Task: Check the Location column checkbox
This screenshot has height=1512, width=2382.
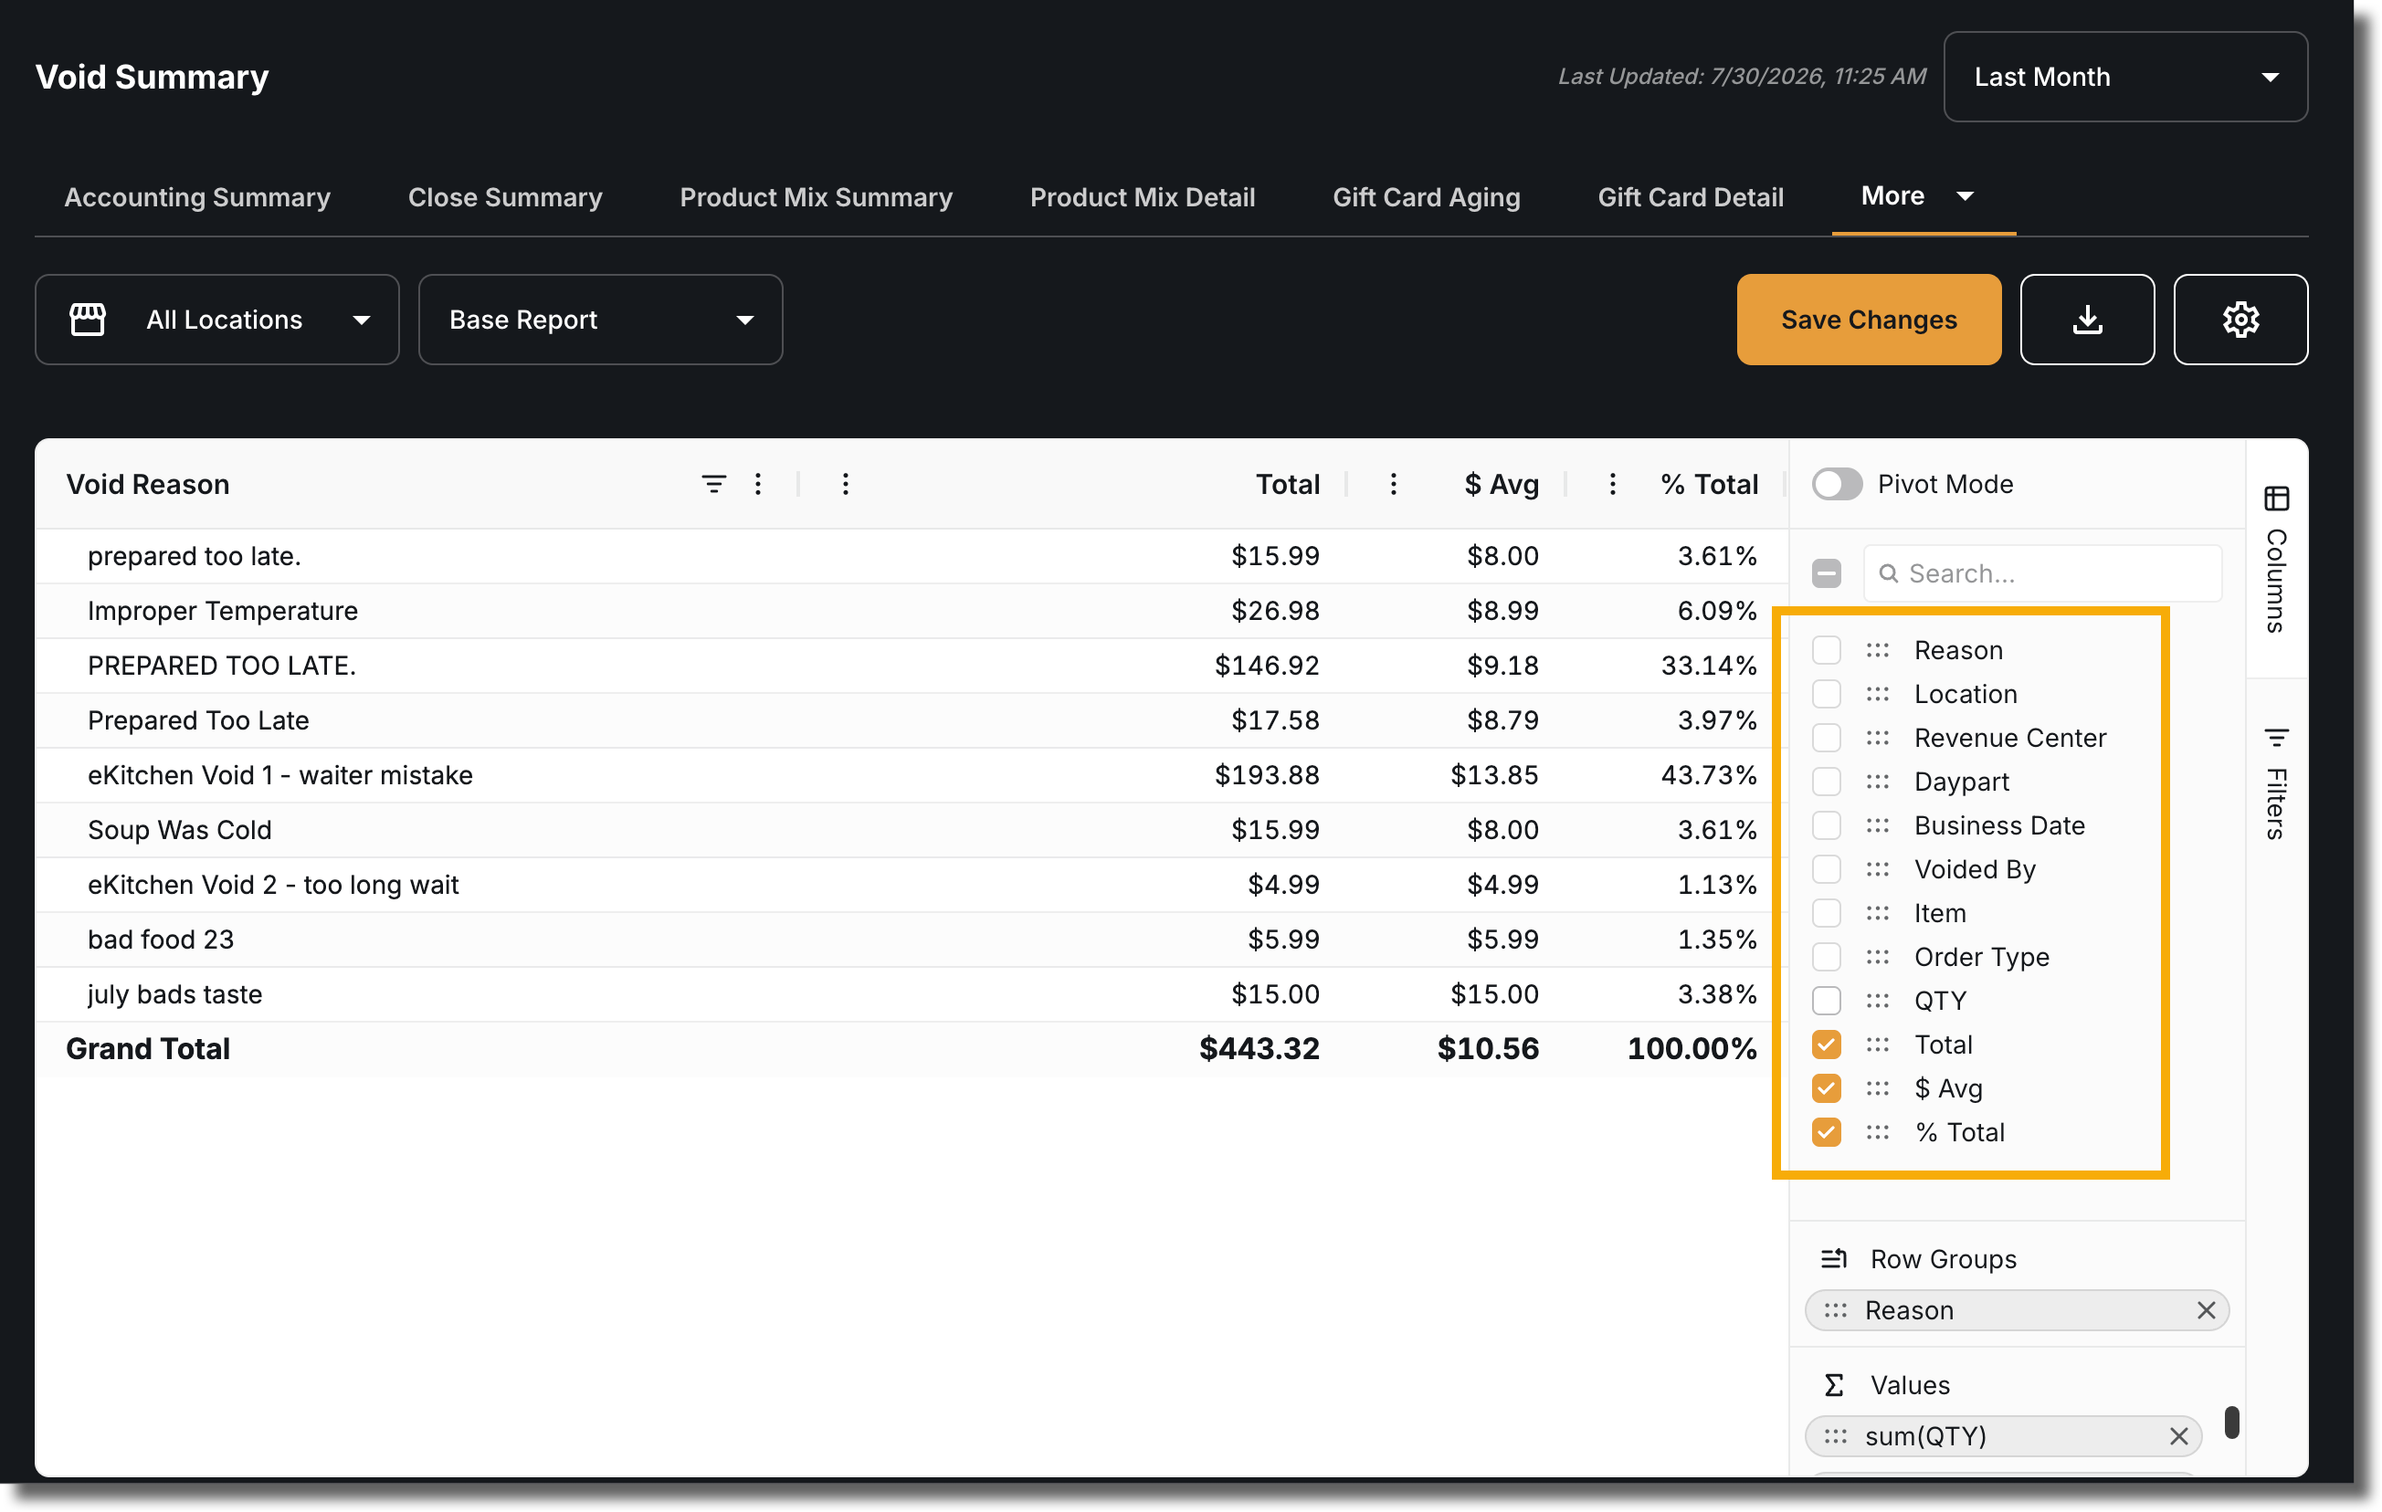Action: pos(1826,693)
